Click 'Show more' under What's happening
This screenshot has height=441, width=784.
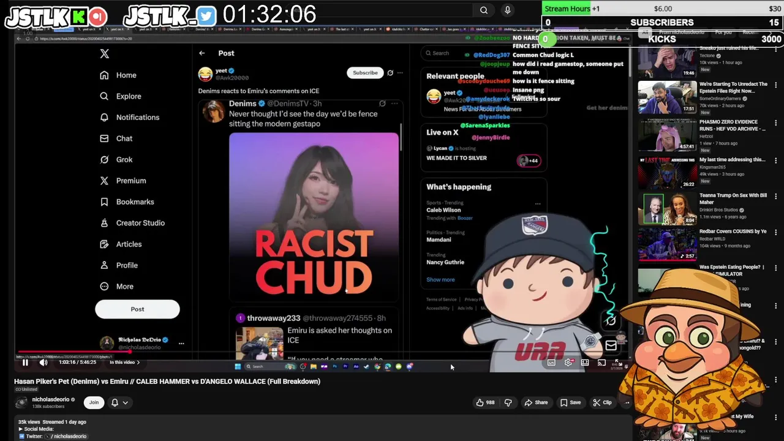(x=440, y=280)
